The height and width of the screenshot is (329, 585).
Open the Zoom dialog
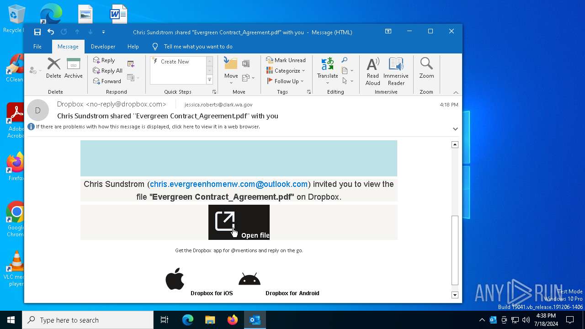[426, 68]
